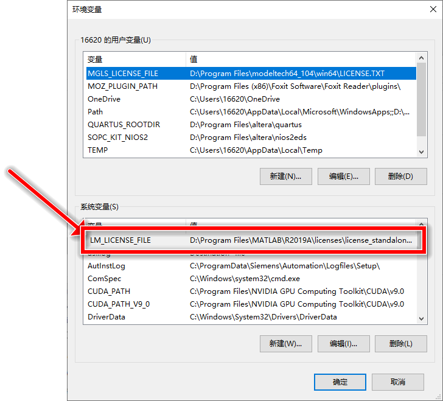Close the Environment Variables dialog with X
This screenshot has height=401, width=443.
click(433, 9)
